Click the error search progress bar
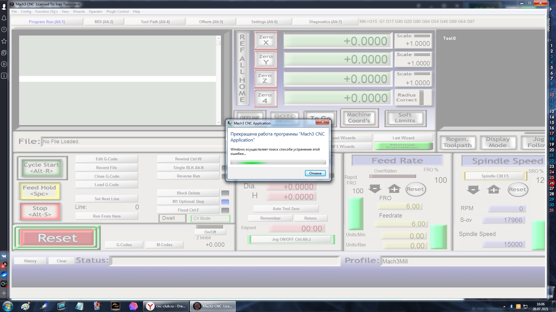The image size is (556, 312). [278, 162]
